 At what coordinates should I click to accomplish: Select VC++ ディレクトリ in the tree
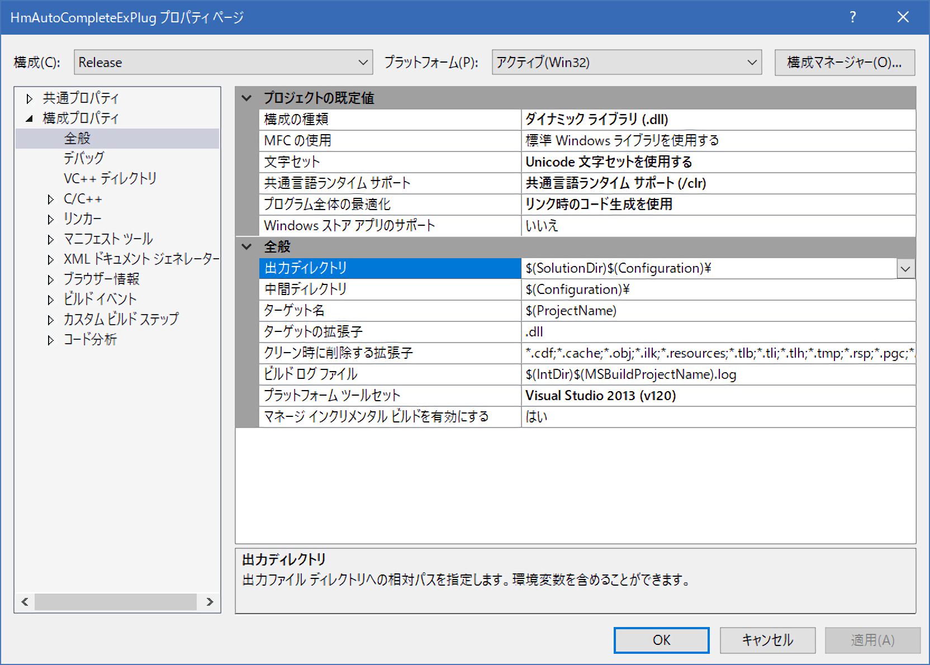tap(110, 178)
